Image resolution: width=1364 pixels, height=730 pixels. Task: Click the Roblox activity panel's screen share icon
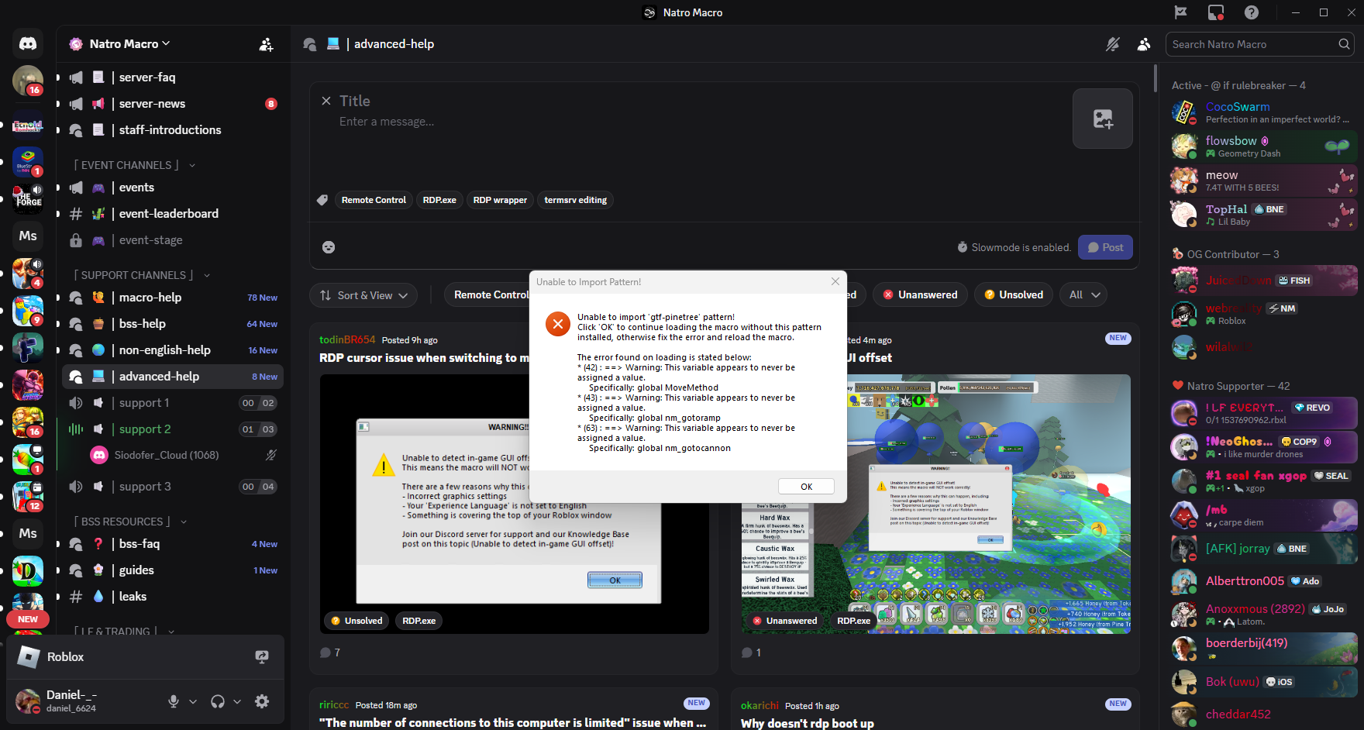(x=262, y=657)
